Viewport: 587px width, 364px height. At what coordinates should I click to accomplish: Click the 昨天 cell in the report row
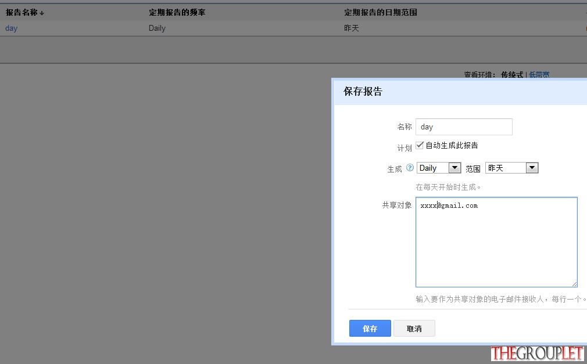[x=351, y=28]
